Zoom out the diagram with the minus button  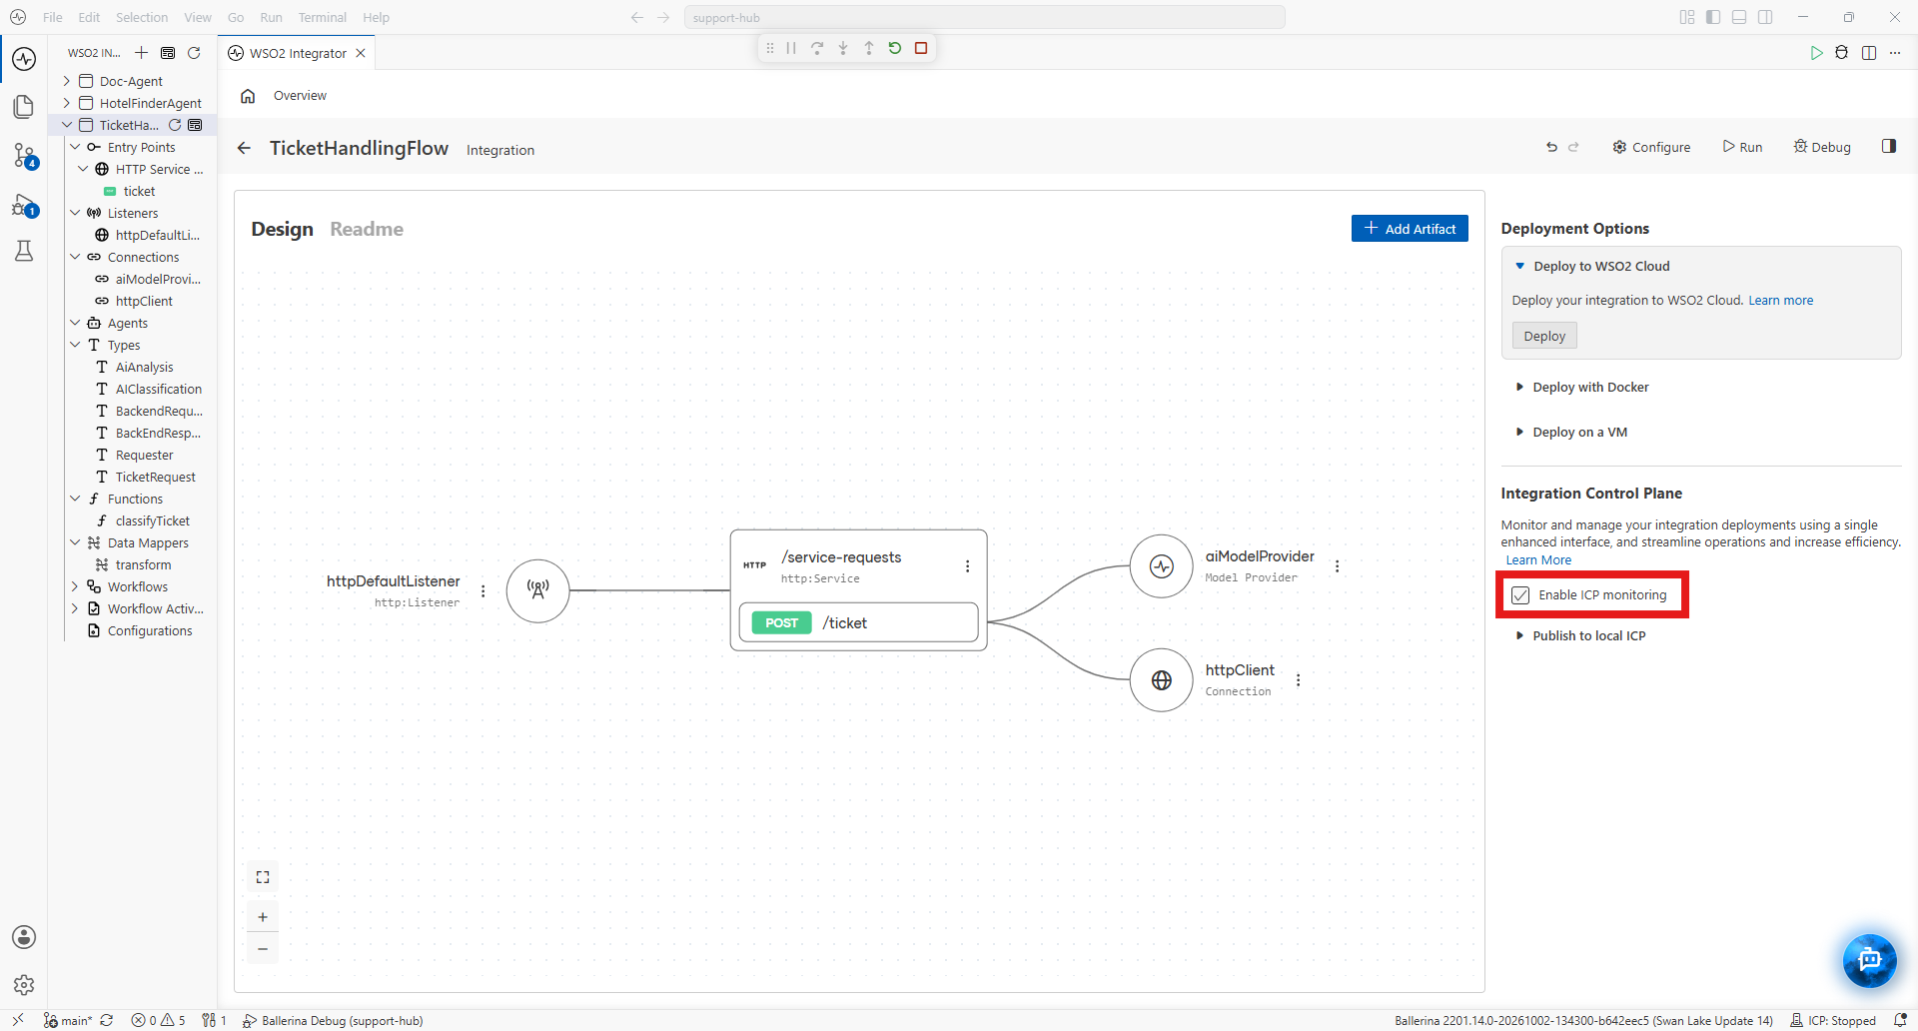263,949
